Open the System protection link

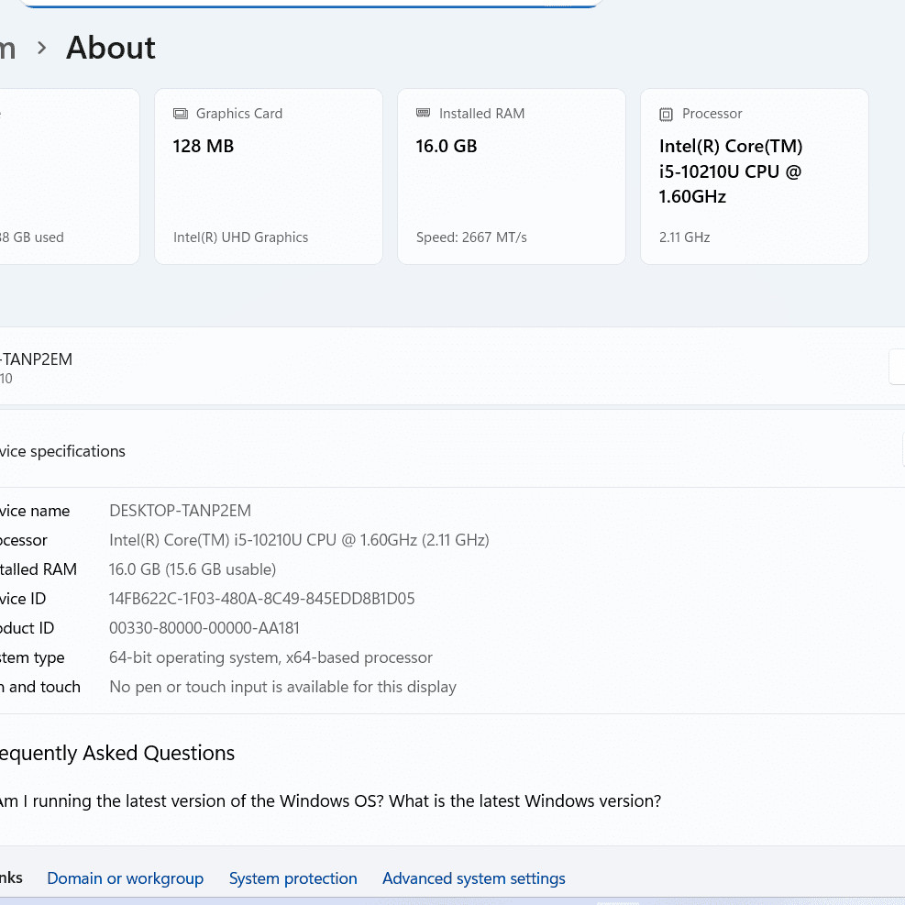[292, 878]
